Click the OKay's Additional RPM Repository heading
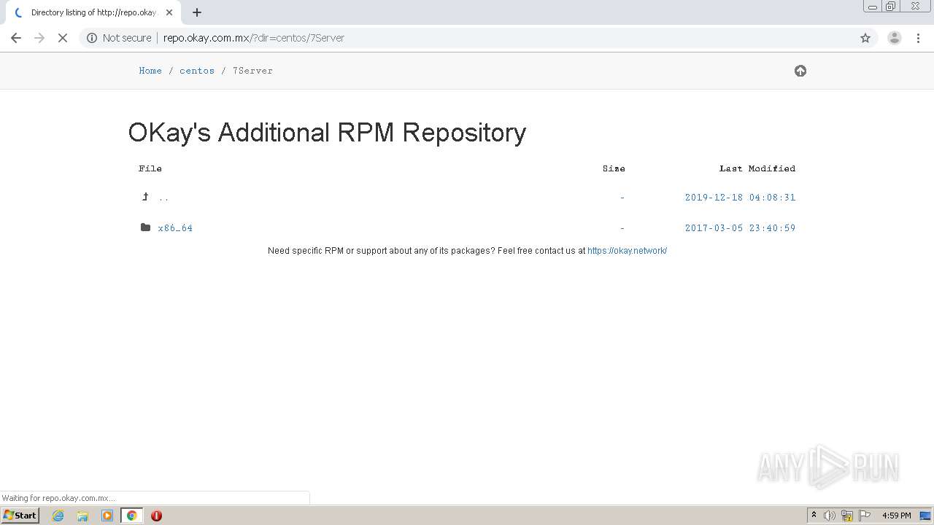934x525 pixels. (x=327, y=133)
